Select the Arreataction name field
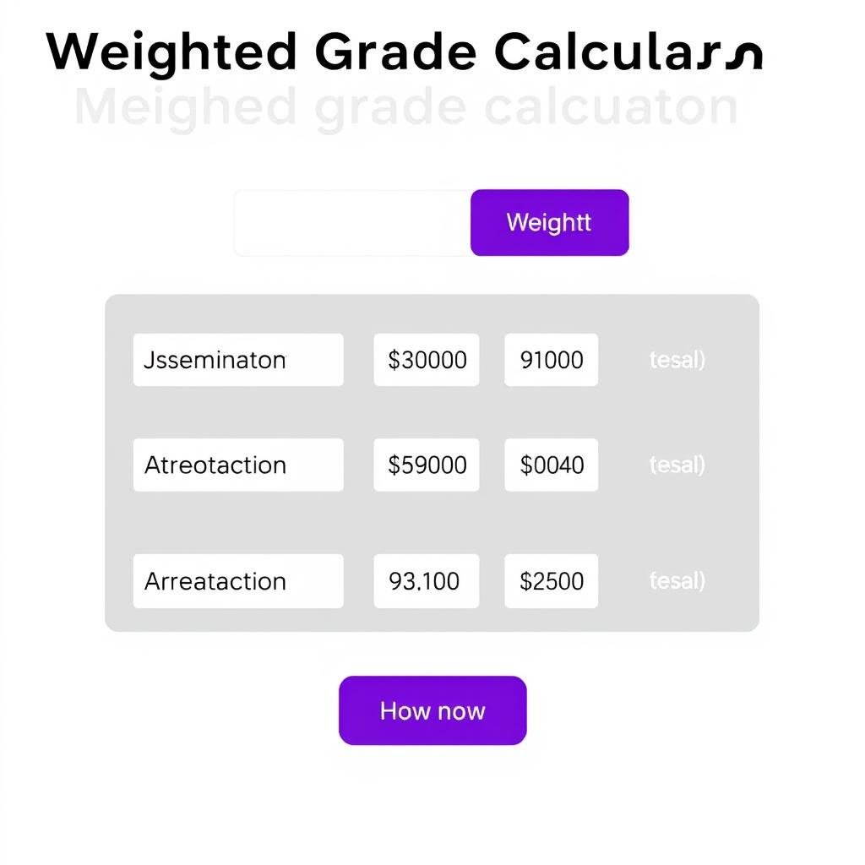Image resolution: width=865 pixels, height=865 pixels. [x=237, y=580]
